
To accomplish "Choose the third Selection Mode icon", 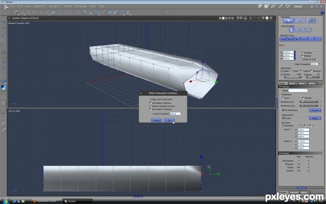I will tap(303, 30).
